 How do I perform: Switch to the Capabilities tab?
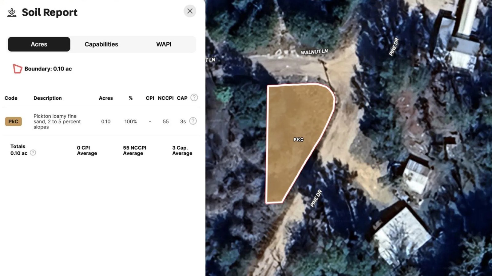coord(101,44)
